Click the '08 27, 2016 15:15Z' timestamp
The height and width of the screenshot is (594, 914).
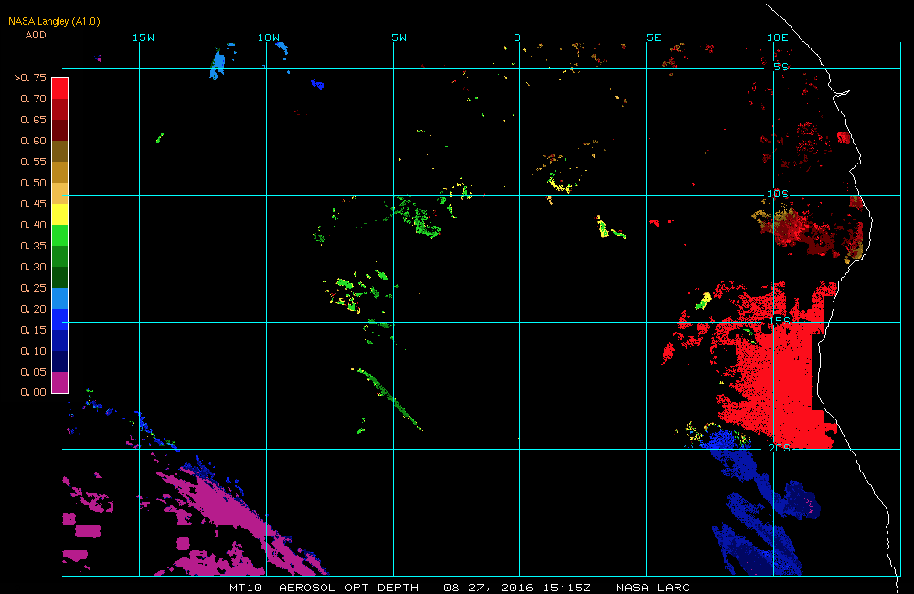coord(517,588)
